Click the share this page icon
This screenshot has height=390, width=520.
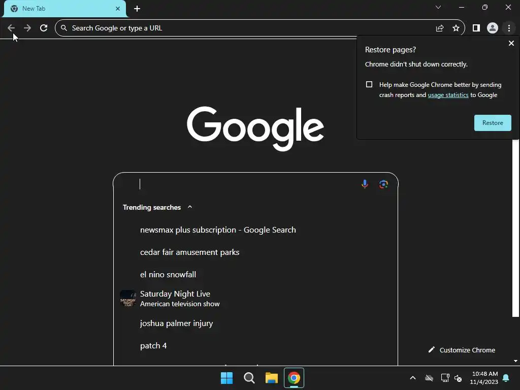click(x=440, y=28)
